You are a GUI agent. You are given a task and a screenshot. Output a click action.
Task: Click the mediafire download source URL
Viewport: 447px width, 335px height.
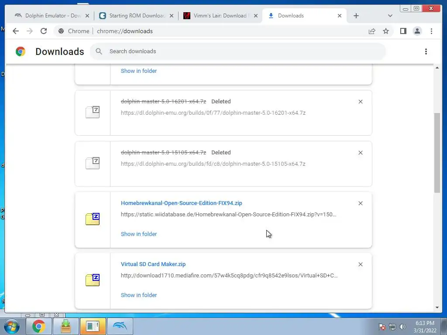tap(229, 276)
